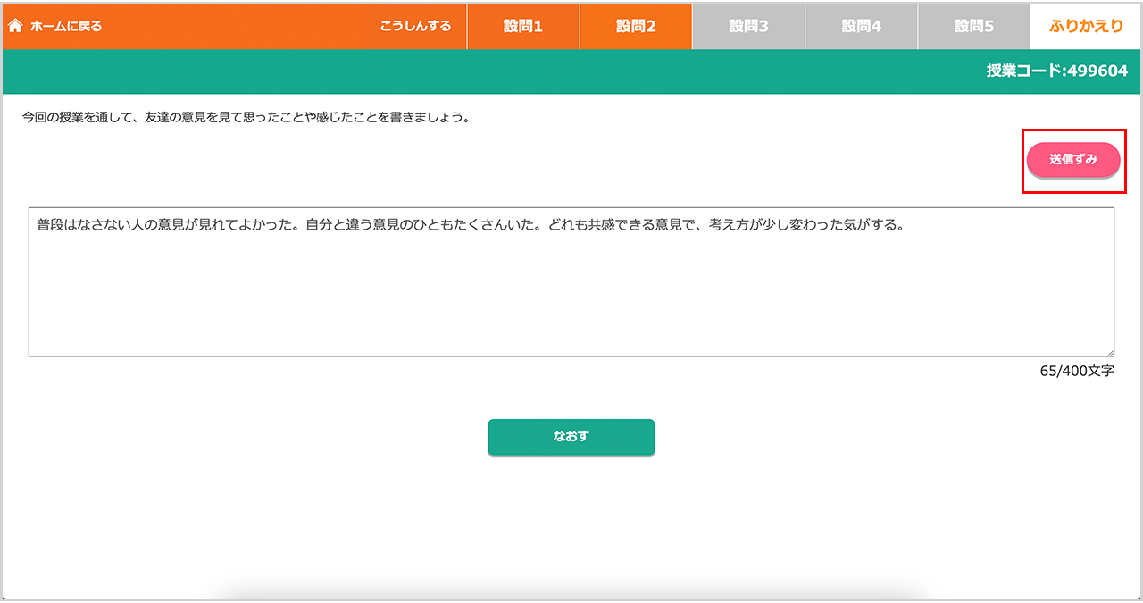This screenshot has height=603, width=1143.
Task: Click the pink 送信ずみ button
Action: 1072,160
